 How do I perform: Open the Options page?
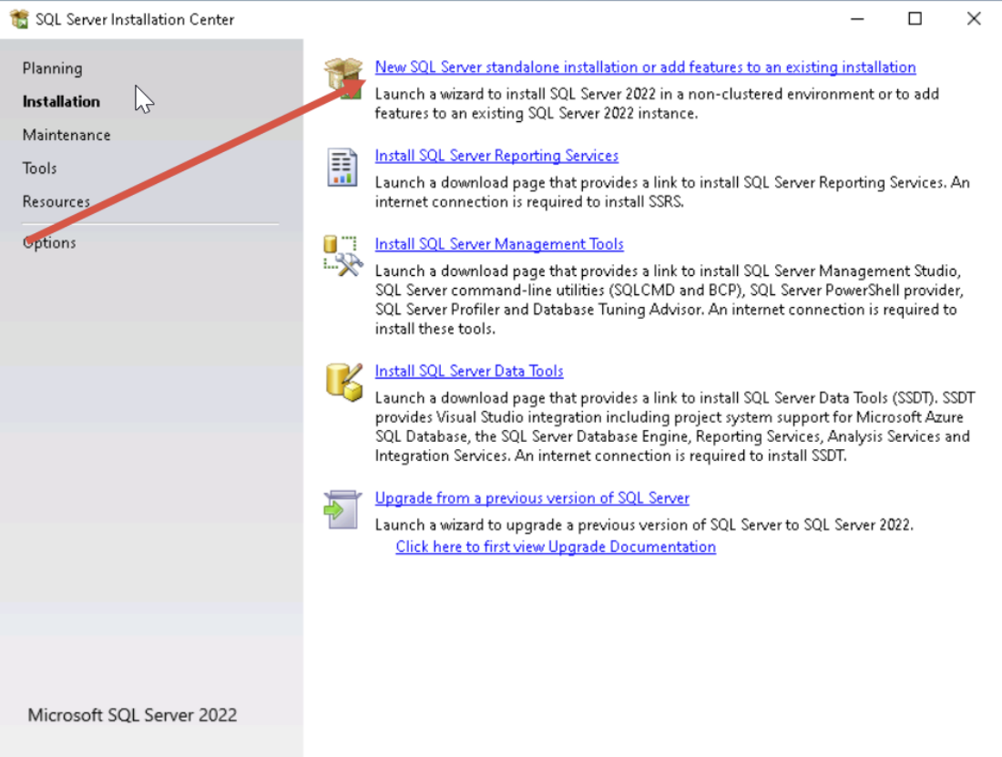(x=49, y=242)
